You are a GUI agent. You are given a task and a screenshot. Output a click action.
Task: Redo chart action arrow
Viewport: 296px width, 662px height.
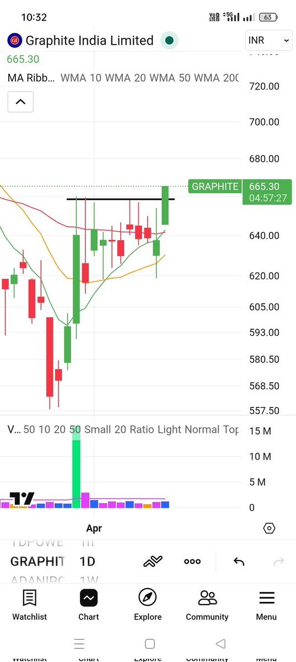(279, 561)
